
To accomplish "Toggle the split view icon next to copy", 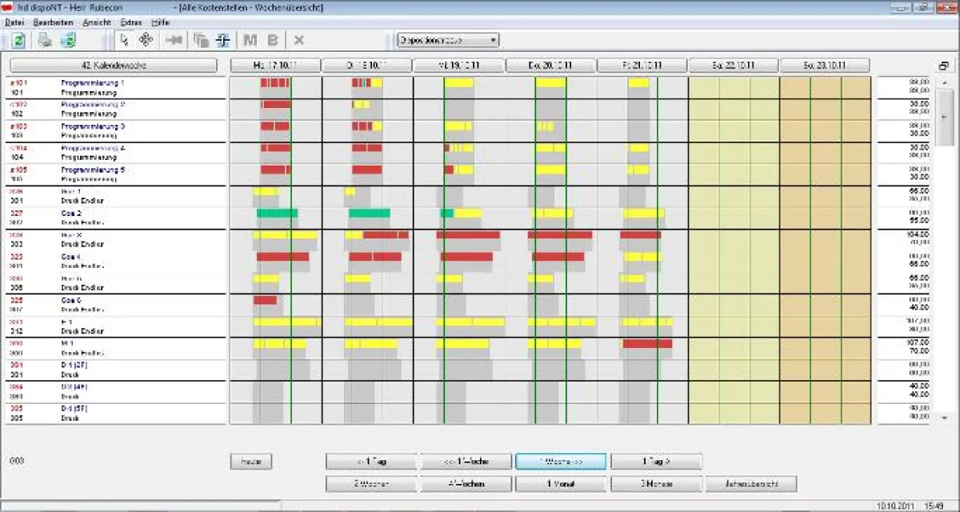I will (222, 40).
